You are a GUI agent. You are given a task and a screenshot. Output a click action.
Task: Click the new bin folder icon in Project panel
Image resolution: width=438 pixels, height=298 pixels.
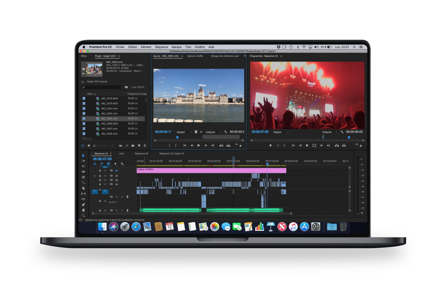tap(133, 146)
